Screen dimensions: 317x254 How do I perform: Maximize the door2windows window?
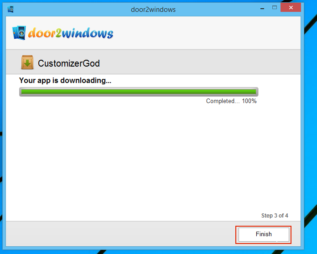pos(274,8)
